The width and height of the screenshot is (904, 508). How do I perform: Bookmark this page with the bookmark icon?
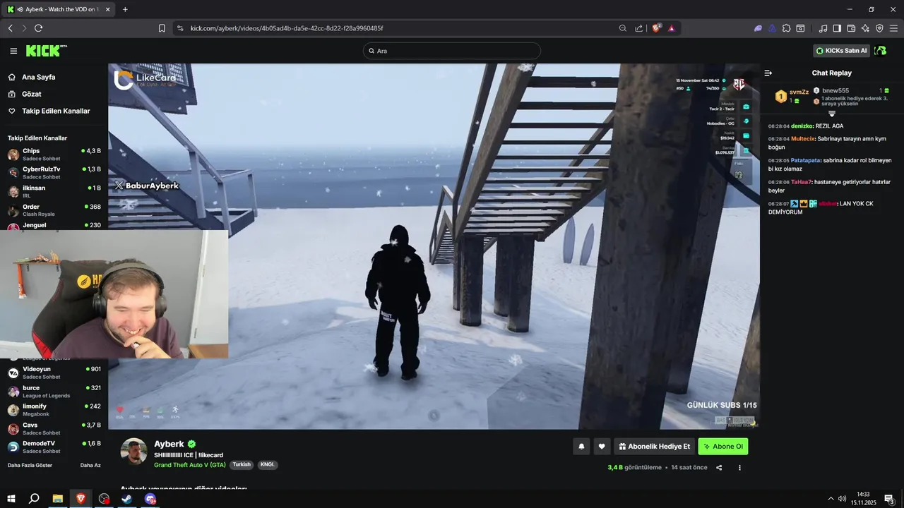tap(162, 28)
